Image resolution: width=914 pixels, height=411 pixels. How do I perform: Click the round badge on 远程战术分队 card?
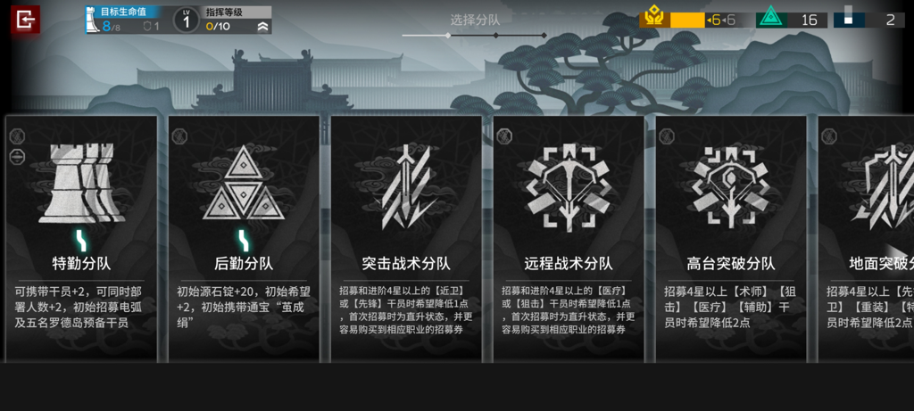pos(504,136)
